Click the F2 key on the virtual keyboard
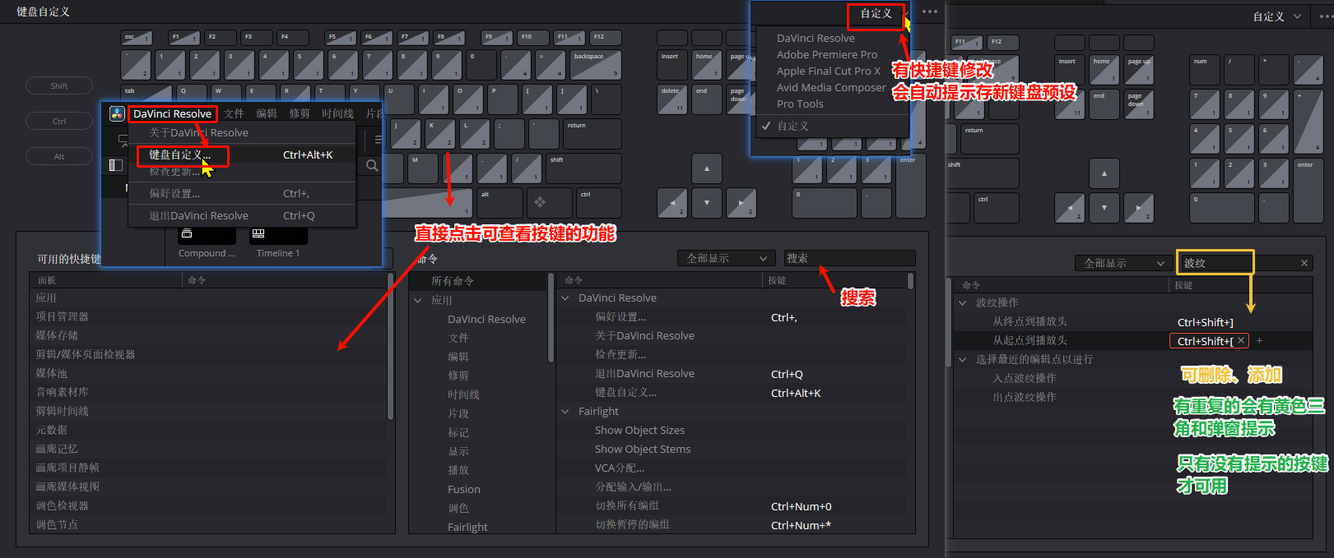 tap(221, 38)
